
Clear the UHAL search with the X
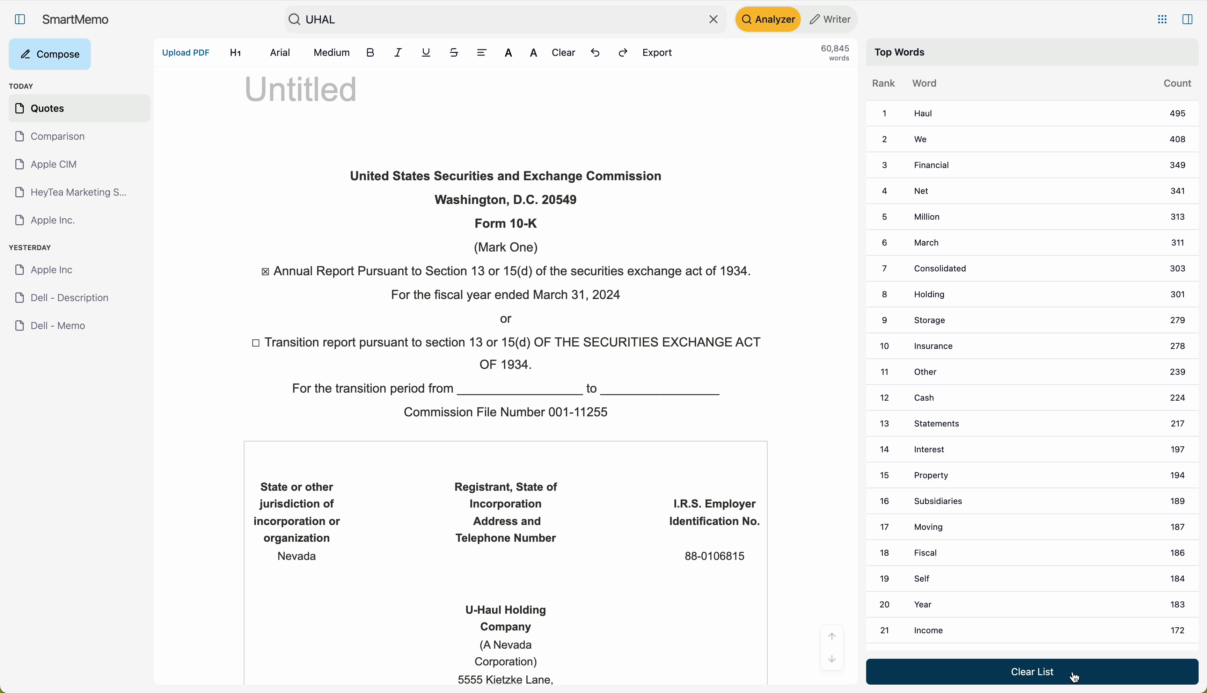pyautogui.click(x=713, y=20)
